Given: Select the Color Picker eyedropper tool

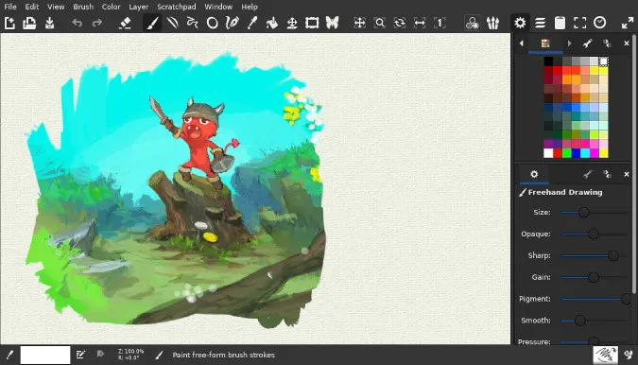Looking at the screenshot, I should pyautogui.click(x=251, y=24).
